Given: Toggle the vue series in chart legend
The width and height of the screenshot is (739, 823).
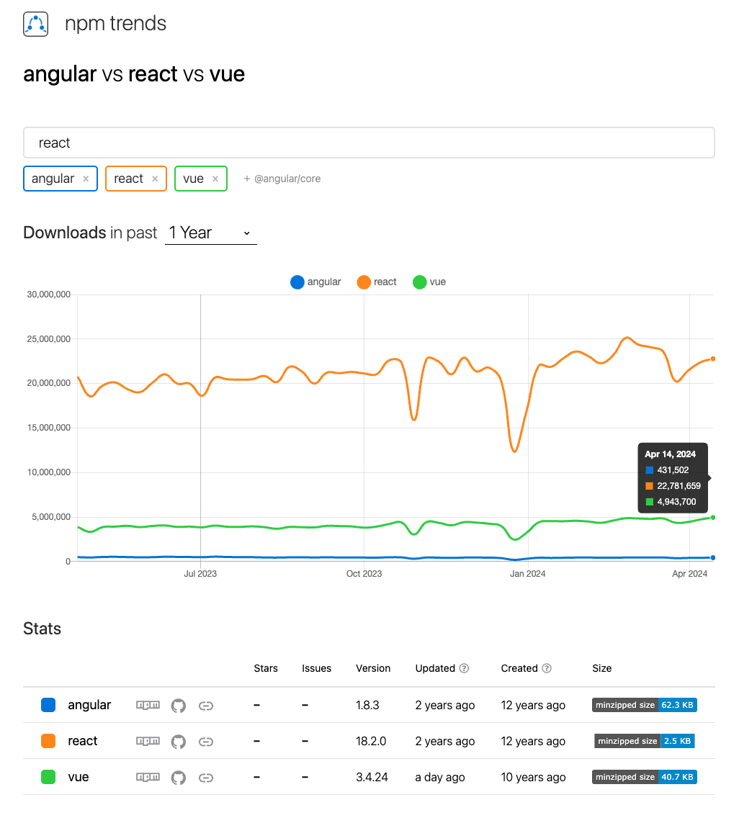Looking at the screenshot, I should pos(429,282).
